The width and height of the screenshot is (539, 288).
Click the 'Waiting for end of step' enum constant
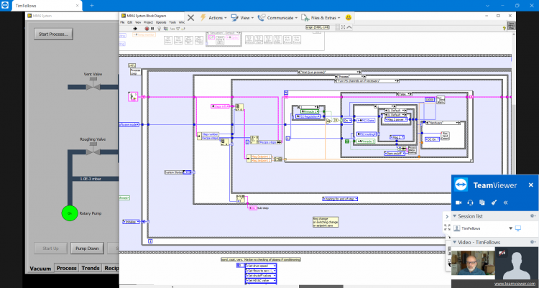click(x=340, y=199)
